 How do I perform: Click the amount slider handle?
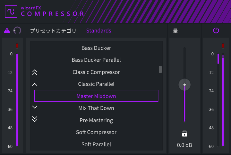(x=184, y=85)
